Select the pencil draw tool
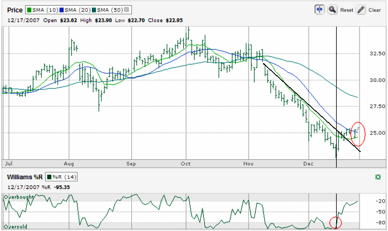Screen dimensions: 388x231 point(361,10)
